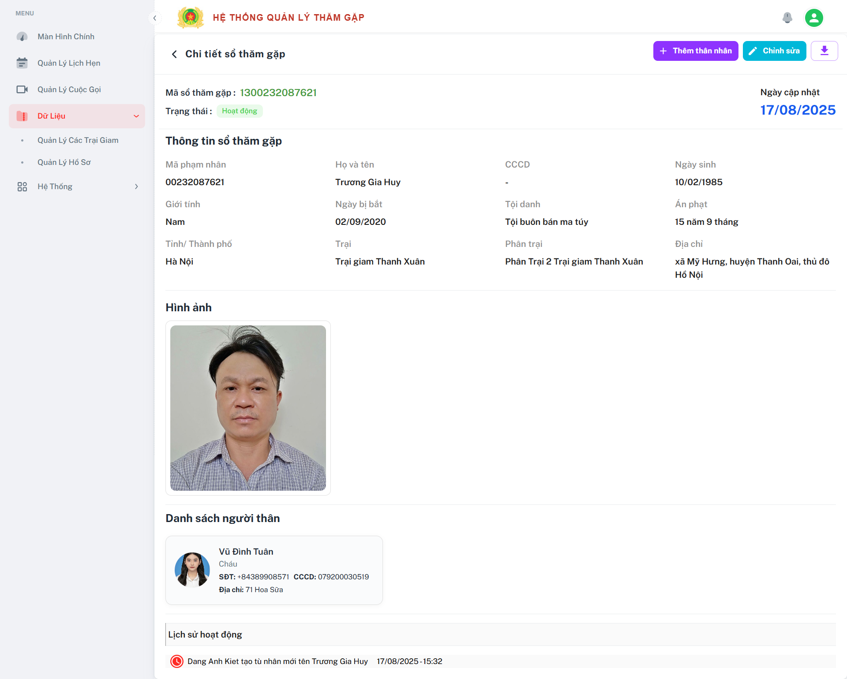Expand the Hệ Thống menu chevron

click(x=136, y=187)
